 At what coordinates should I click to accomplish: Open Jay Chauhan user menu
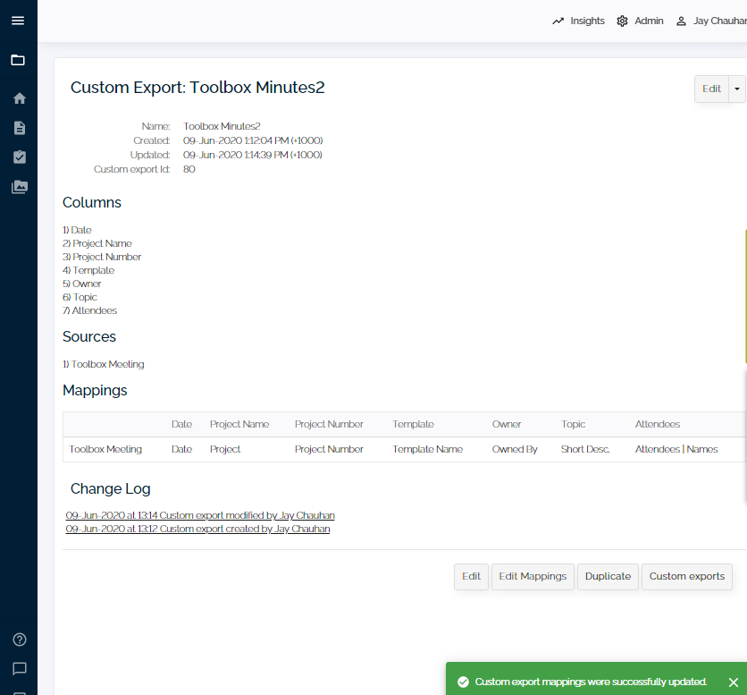[711, 21]
